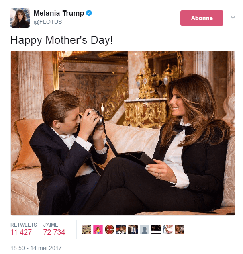The width and height of the screenshot is (243, 254).
Task: Open the black avatar with gold calligraphy
Action: coord(156,229)
